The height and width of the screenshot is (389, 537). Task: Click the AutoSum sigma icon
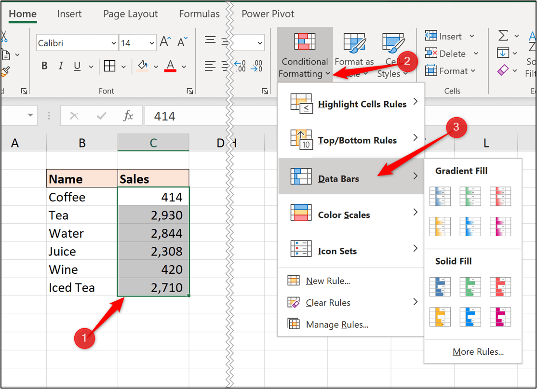click(502, 35)
